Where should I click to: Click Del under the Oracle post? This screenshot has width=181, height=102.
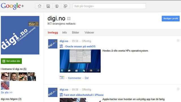[x=87, y=78]
